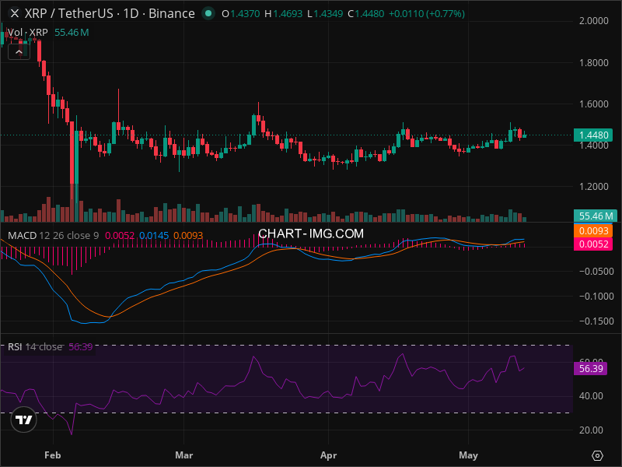Select the Vol · XRP indicator legend
Screen dimensions: 622x467
[x=27, y=33]
